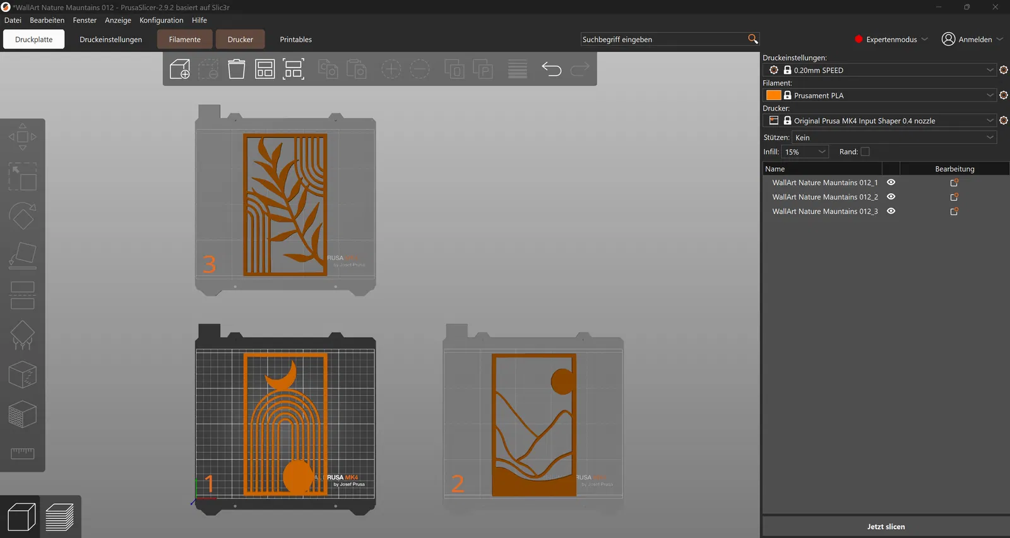Click the Redo arrow icon
The height and width of the screenshot is (538, 1010).
coord(579,69)
